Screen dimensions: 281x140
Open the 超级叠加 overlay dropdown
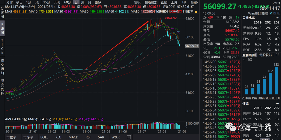(x=151, y=2)
